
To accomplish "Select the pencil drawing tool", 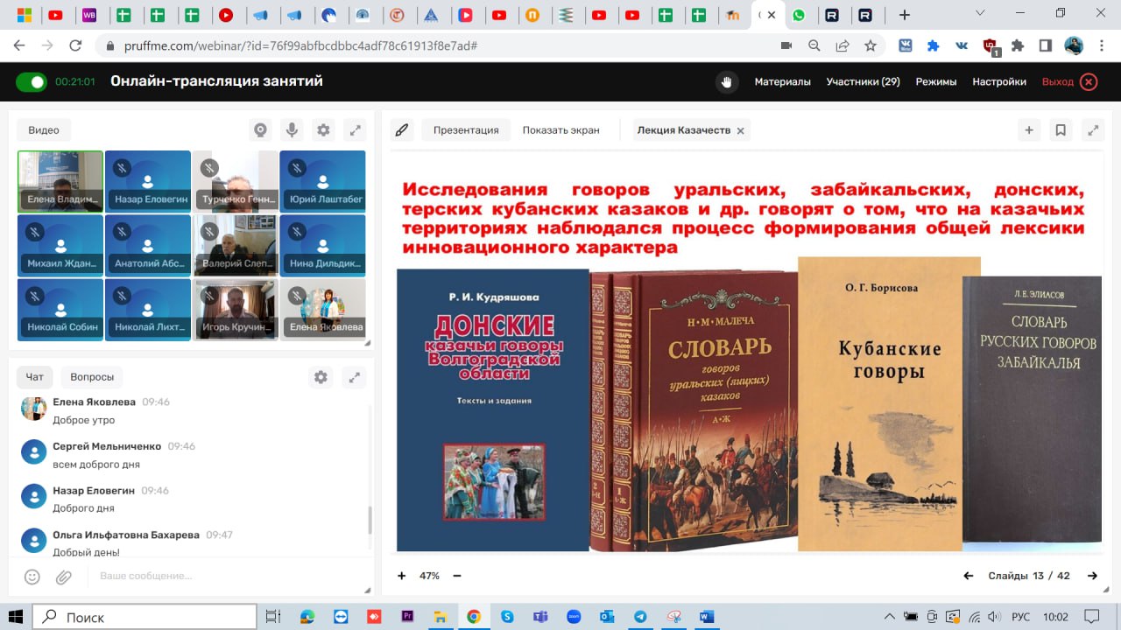I will [x=402, y=130].
